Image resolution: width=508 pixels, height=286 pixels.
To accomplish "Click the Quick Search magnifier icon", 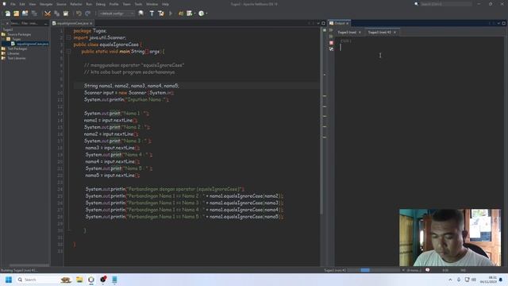I will click(416, 4).
